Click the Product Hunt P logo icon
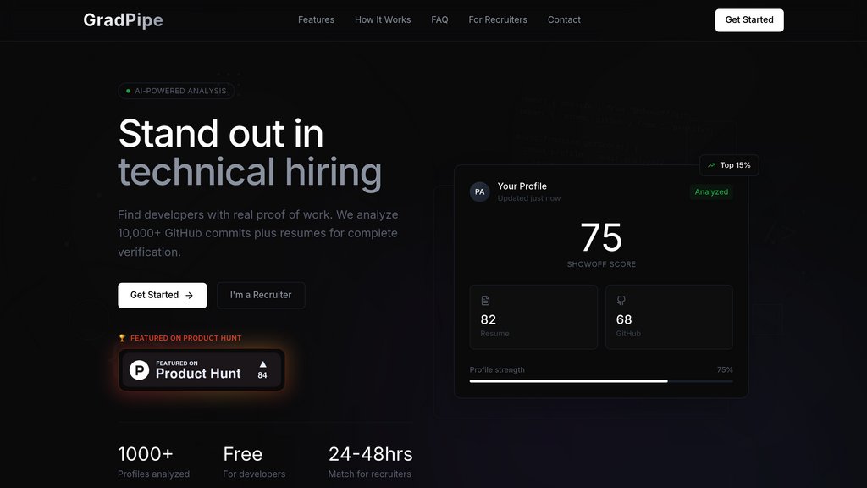867x488 pixels. pyautogui.click(x=139, y=369)
